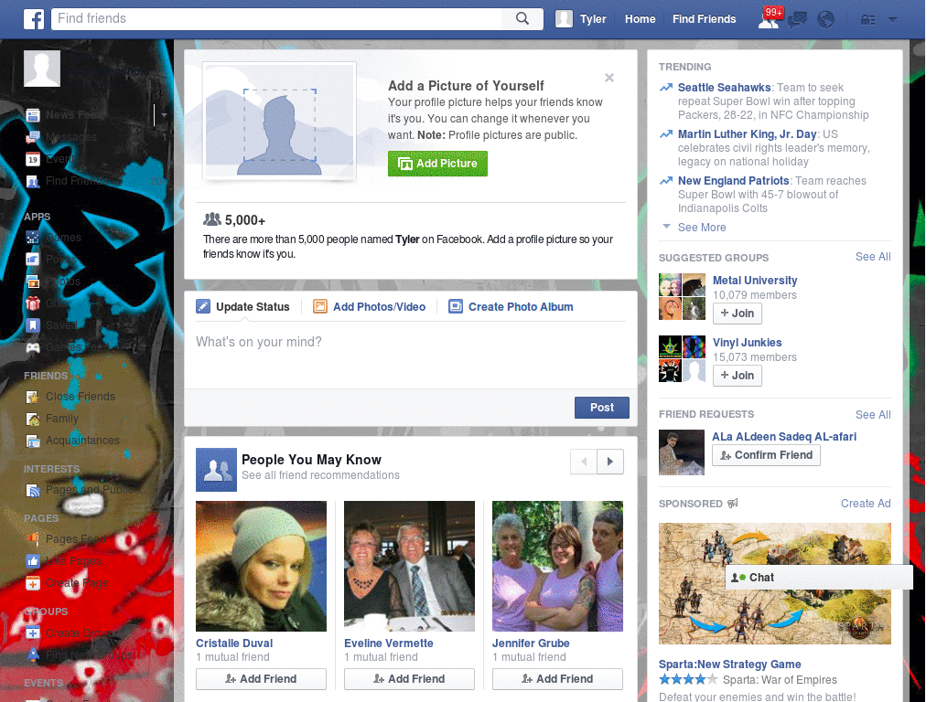This screenshot has width=937, height=702.
Task: Open Games icon under Apps
Action: (x=33, y=238)
